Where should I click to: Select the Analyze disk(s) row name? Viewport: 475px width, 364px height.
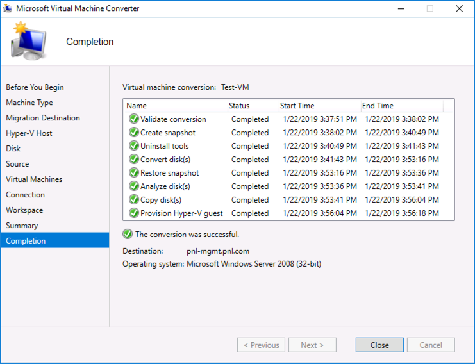pyautogui.click(x=165, y=186)
